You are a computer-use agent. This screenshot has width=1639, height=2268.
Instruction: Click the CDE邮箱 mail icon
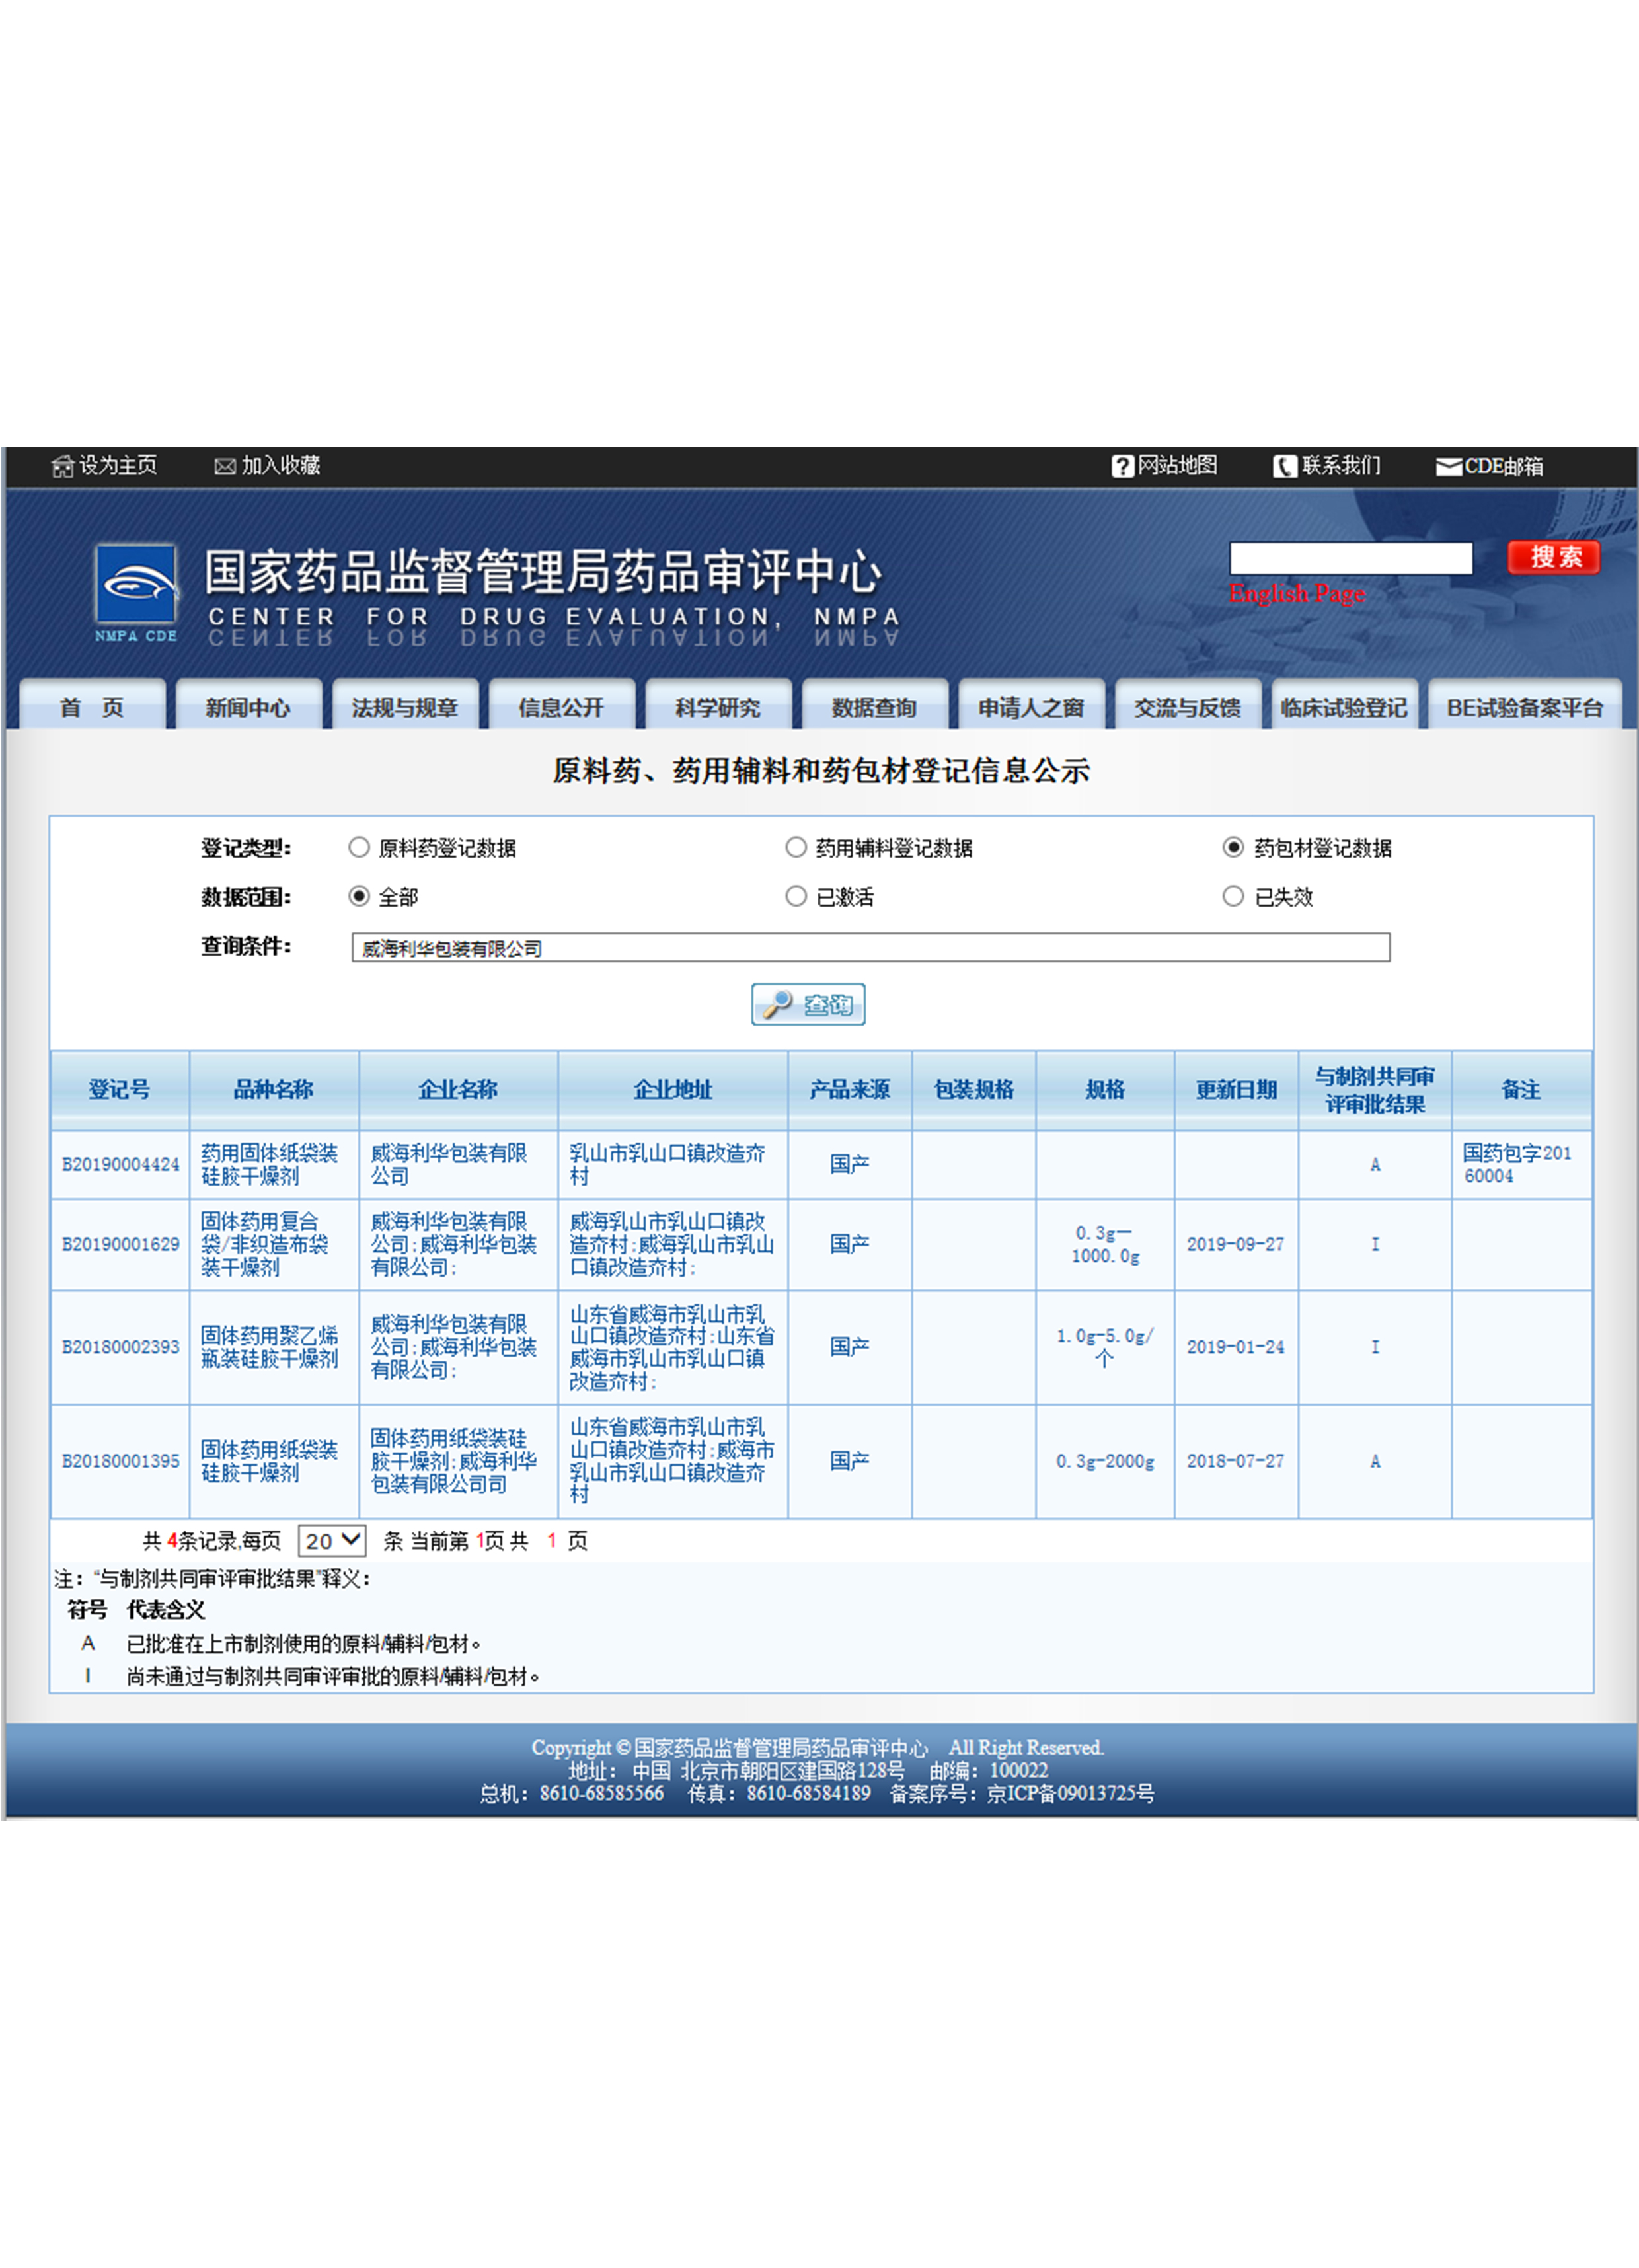(x=1448, y=467)
